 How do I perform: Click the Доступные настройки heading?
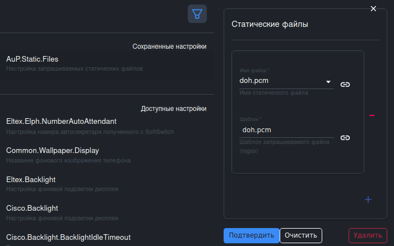pos(173,109)
